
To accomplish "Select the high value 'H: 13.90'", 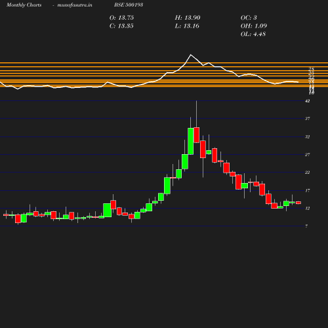I will tap(188, 18).
